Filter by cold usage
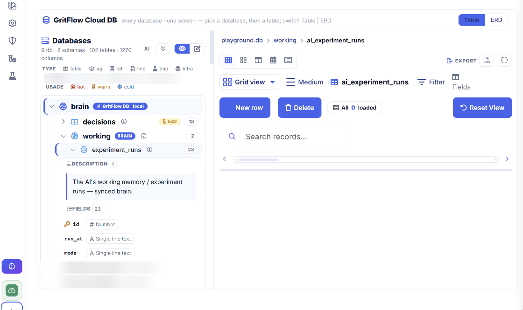This screenshot has height=310, width=523. click(x=126, y=87)
